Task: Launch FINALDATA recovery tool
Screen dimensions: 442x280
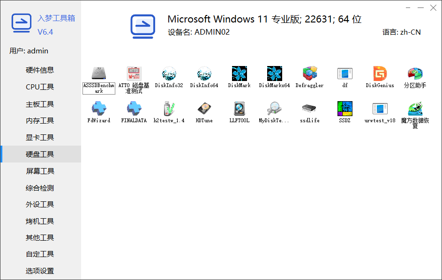Action: click(134, 112)
